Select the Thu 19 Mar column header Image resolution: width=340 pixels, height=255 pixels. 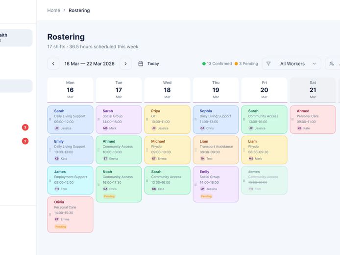[x=216, y=90]
